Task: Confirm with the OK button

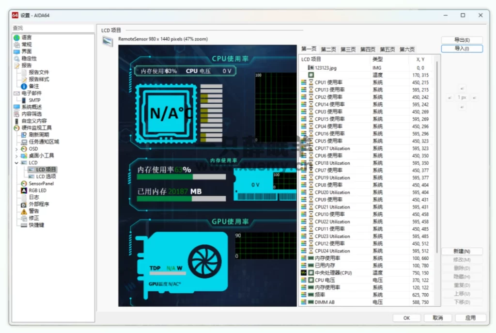Action: point(406,318)
